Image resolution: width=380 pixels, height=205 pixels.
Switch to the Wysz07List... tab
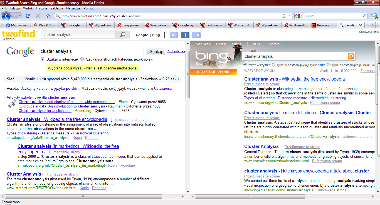[45, 25]
